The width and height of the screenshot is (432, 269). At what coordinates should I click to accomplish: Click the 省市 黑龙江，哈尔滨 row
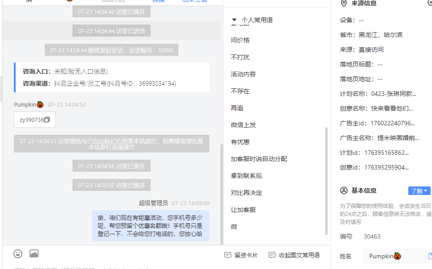pos(371,35)
